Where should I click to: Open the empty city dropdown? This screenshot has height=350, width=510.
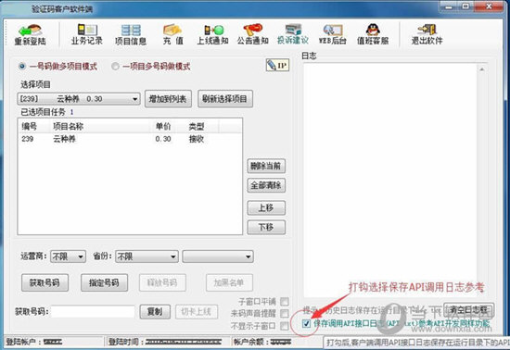pos(218,256)
